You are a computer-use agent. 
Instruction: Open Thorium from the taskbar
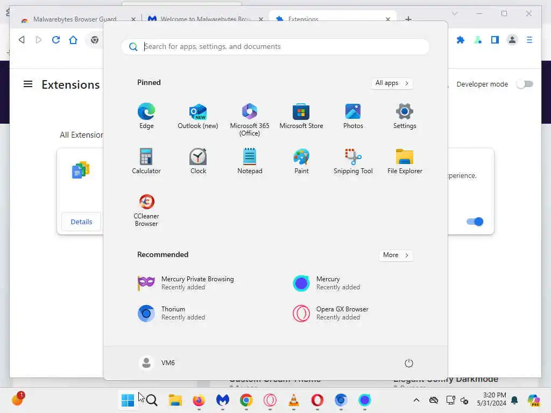341,400
